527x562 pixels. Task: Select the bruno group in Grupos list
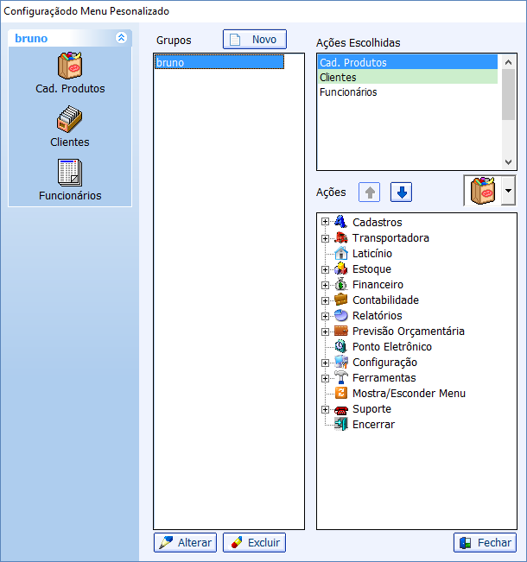point(219,63)
